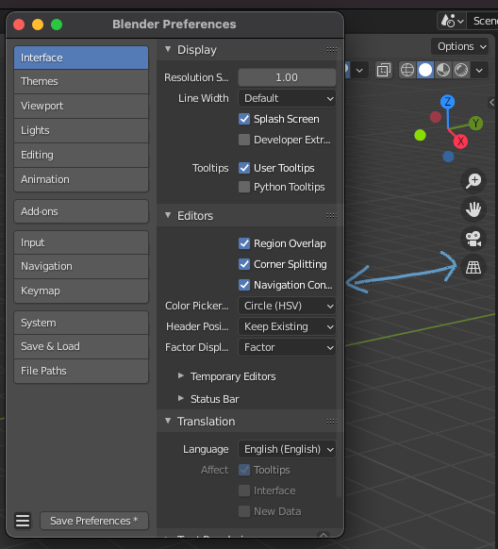Click the red X axis gizmo ball
Image resolution: width=498 pixels, height=549 pixels.
[x=460, y=141]
